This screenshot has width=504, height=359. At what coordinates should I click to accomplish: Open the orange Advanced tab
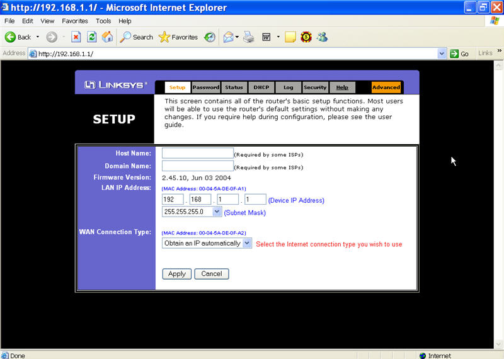pyautogui.click(x=386, y=87)
